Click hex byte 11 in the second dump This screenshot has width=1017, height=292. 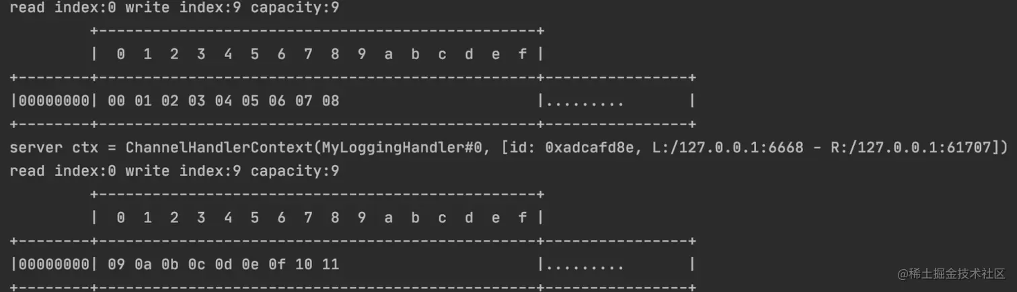pos(330,264)
